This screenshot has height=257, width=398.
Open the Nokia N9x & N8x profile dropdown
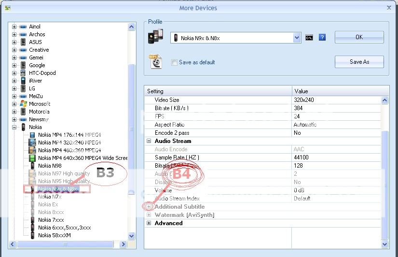pyautogui.click(x=297, y=38)
